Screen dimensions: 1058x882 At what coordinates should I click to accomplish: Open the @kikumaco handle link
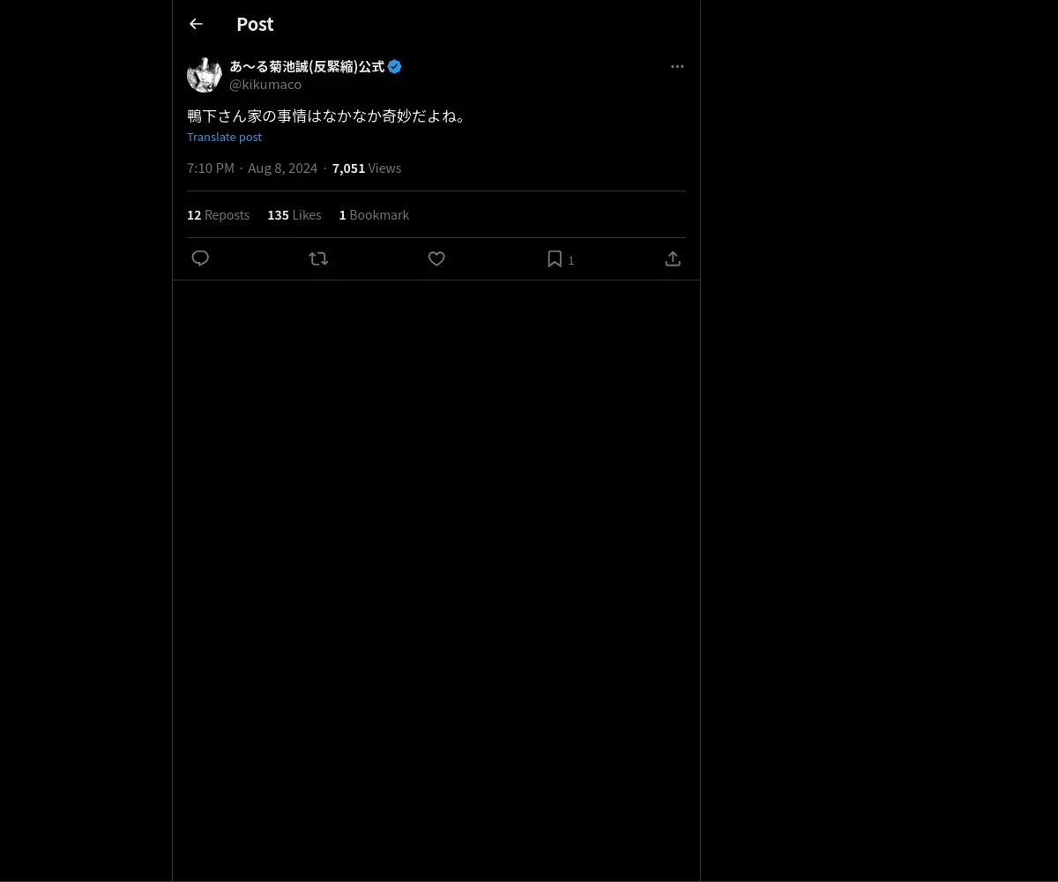[x=265, y=85]
